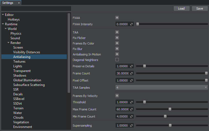Click the reset icon next to Frame Count
The height and width of the screenshot is (131, 209).
coord(131,73)
